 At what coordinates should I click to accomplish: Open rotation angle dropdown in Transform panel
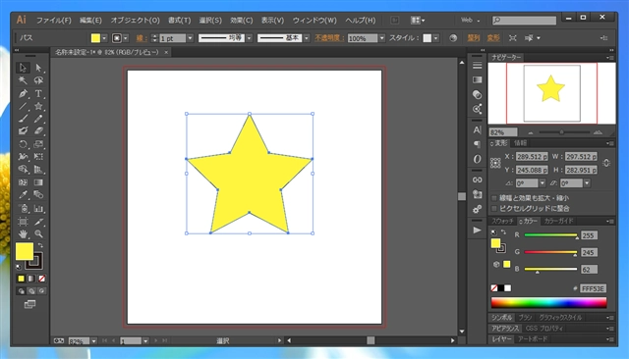pyautogui.click(x=543, y=183)
